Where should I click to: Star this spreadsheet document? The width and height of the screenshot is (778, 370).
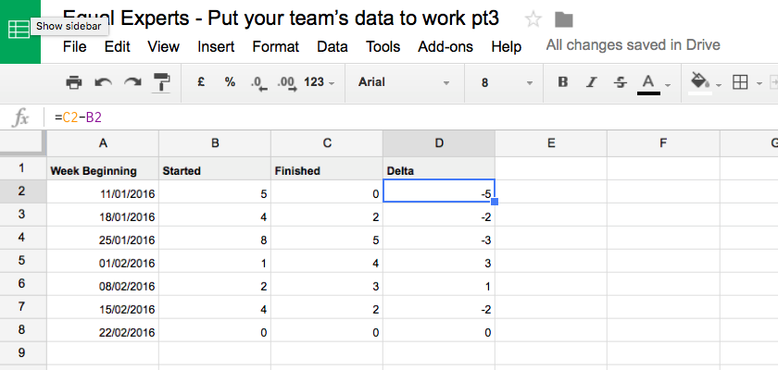(x=533, y=19)
